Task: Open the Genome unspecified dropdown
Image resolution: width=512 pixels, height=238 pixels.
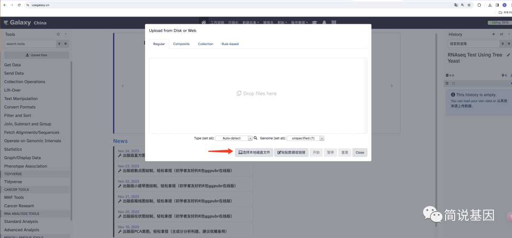Action: click(x=305, y=138)
